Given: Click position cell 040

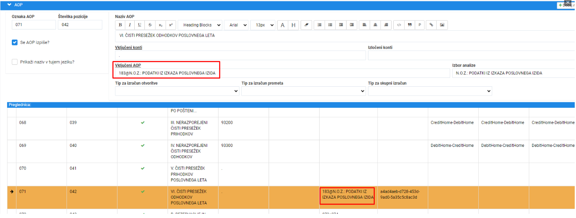Looking at the screenshot, I should point(92,151).
